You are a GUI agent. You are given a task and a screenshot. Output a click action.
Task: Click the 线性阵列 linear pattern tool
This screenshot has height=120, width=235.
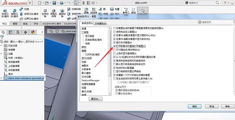[x=94, y=11]
